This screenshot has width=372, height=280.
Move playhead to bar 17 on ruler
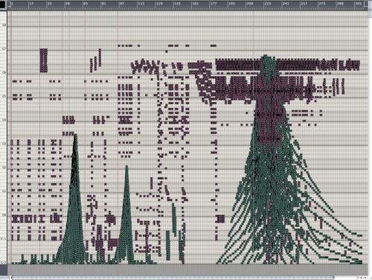(x=31, y=4)
